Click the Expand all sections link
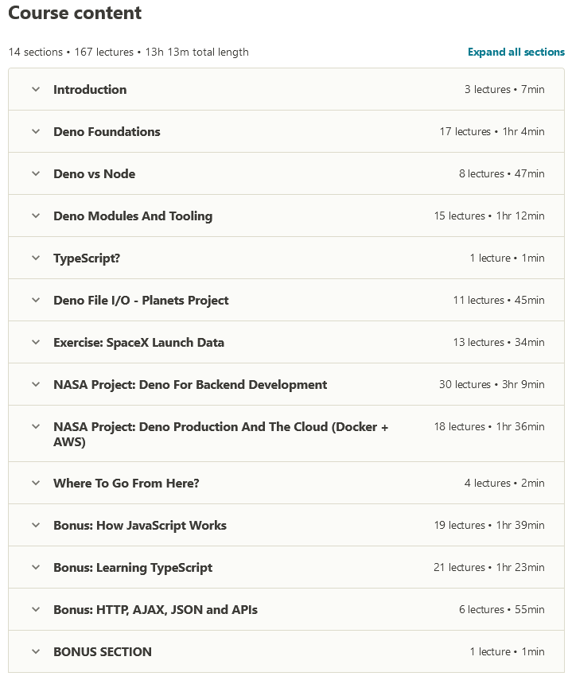 click(515, 52)
